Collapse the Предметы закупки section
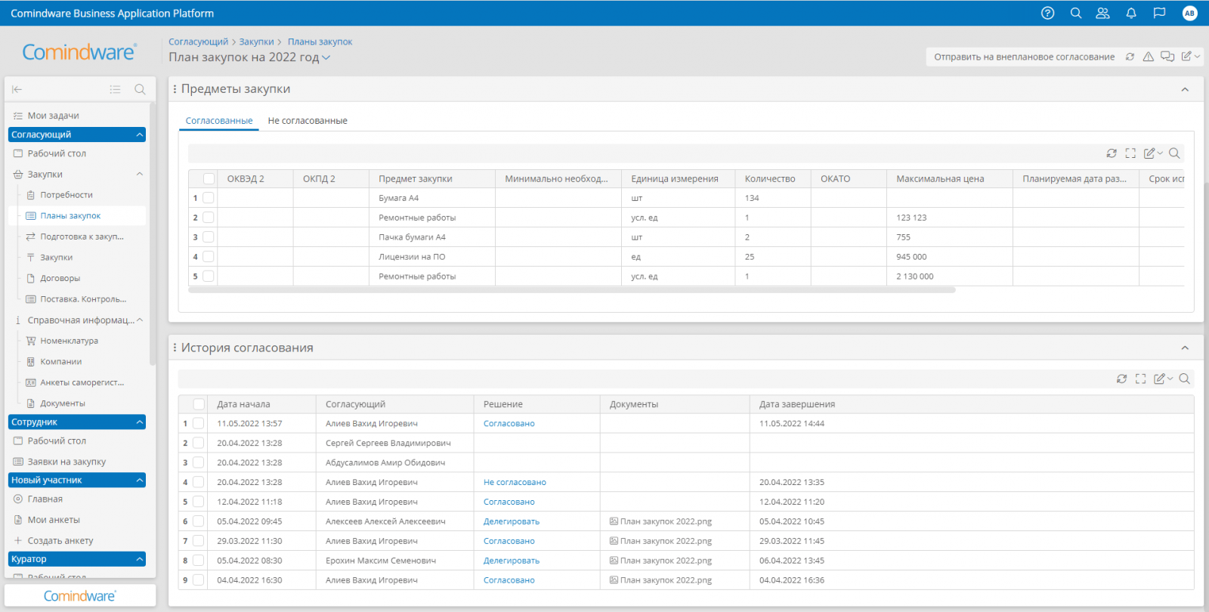 coord(1185,89)
